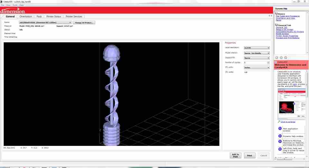The width and height of the screenshot is (309, 168).
Task: Click the help Home navigation icon
Action: tap(286, 57)
